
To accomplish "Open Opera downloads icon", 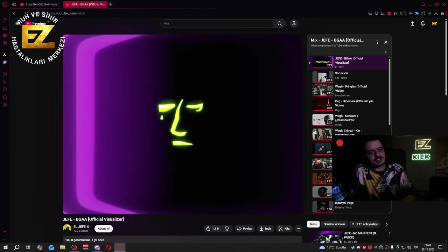I will (x=436, y=13).
